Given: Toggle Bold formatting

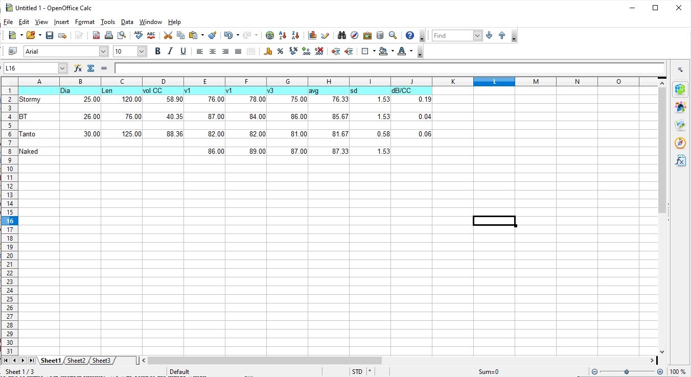Looking at the screenshot, I should click(x=157, y=51).
